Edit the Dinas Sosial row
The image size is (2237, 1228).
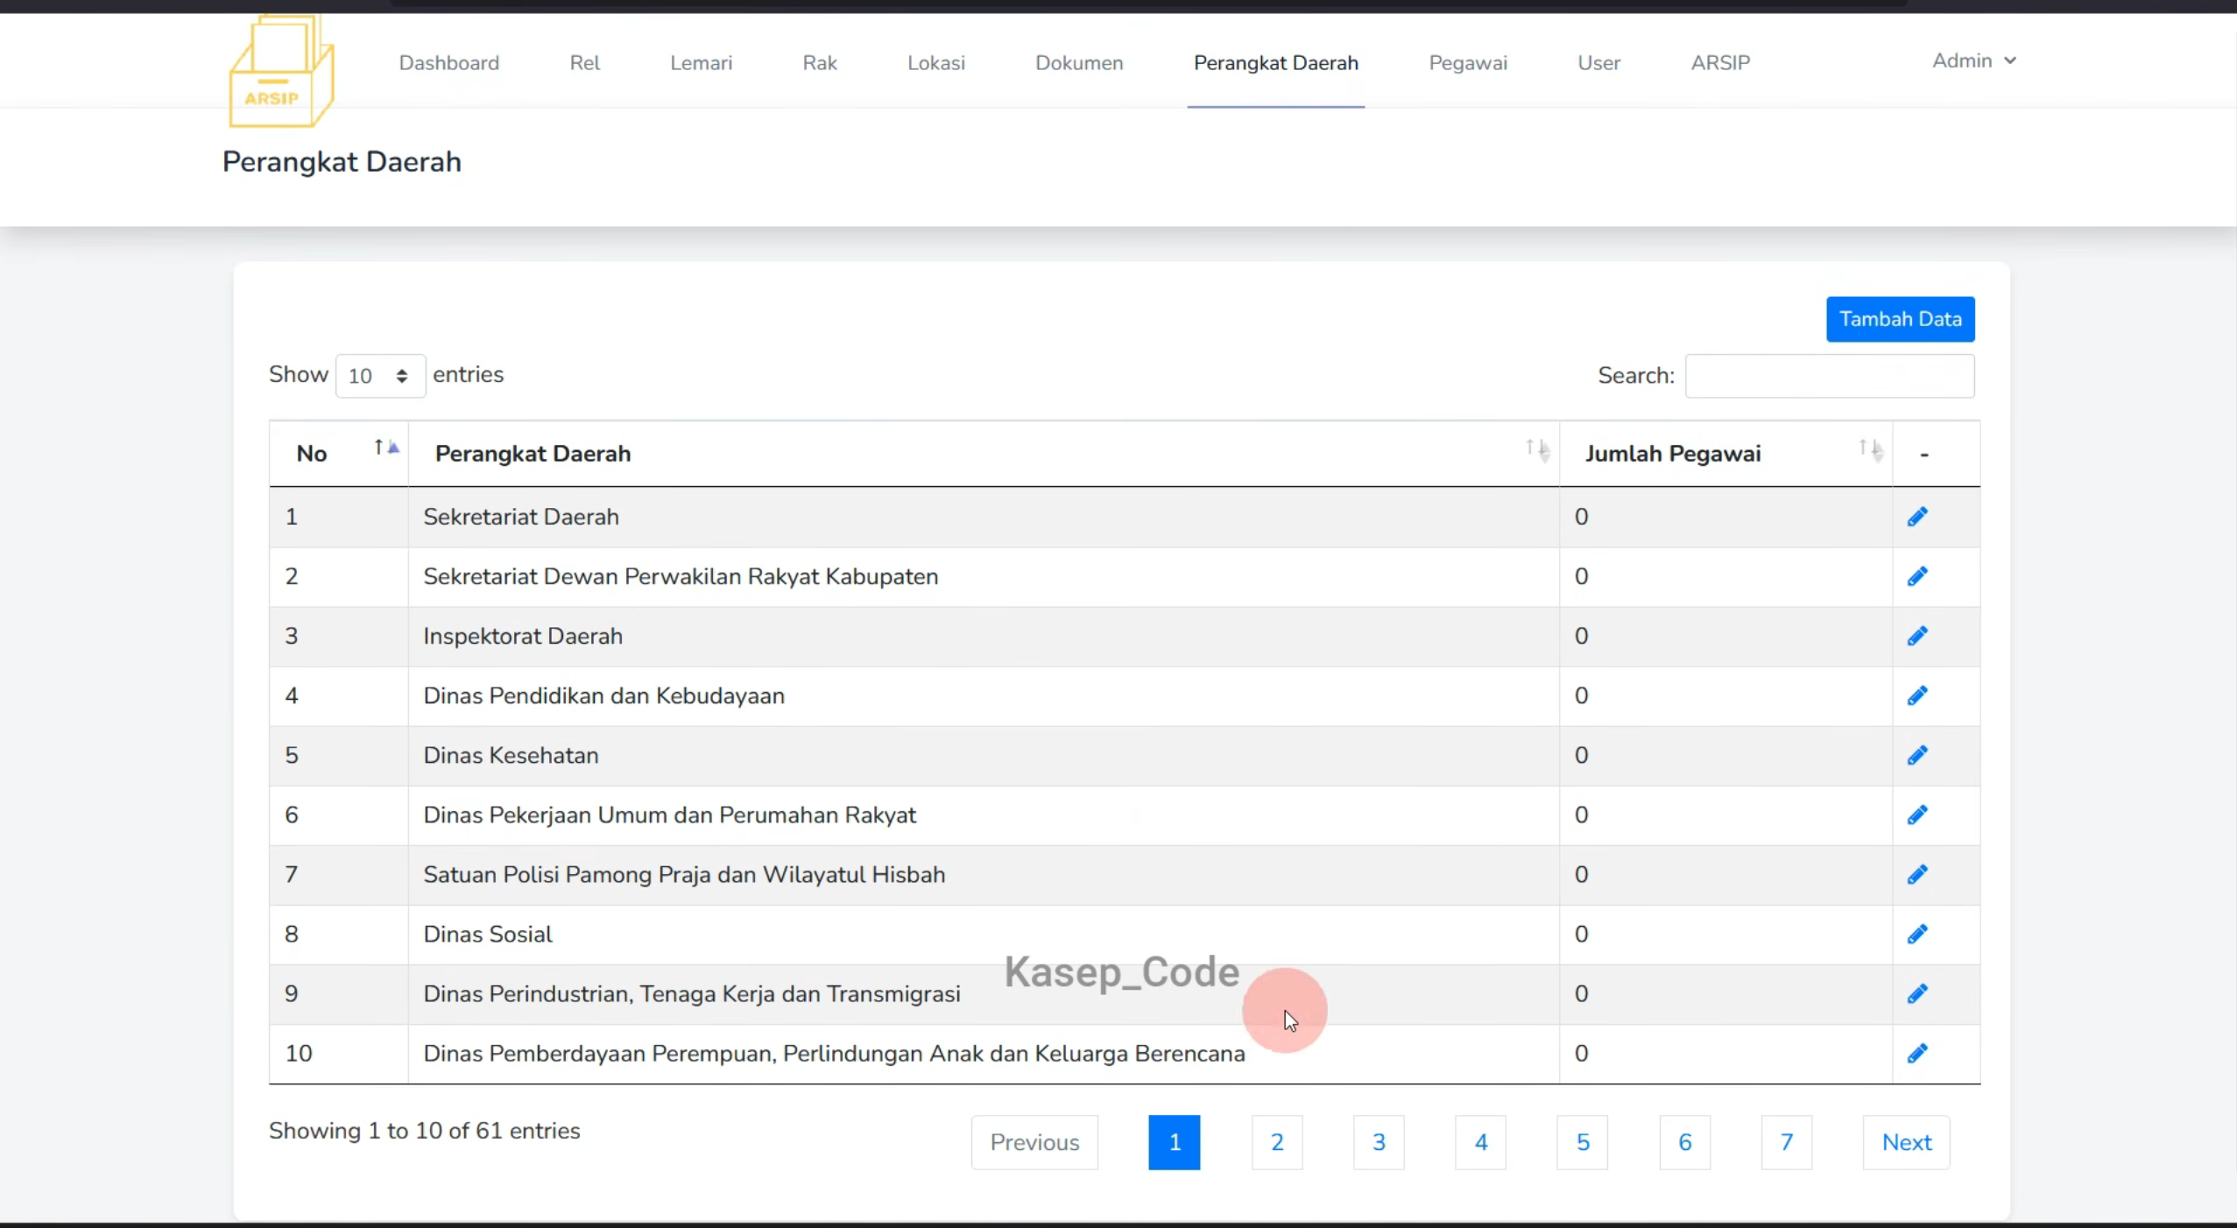click(1917, 934)
